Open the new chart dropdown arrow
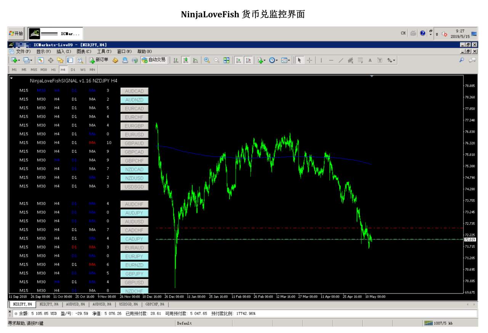 point(19,60)
